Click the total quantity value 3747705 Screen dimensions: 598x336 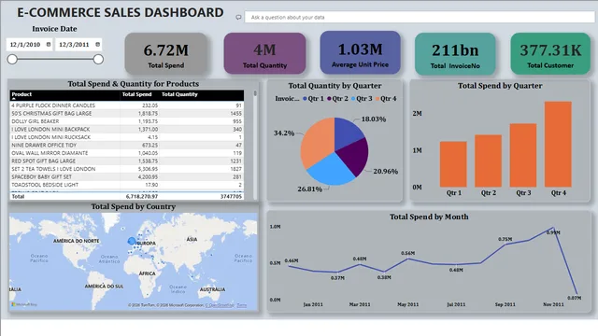click(231, 197)
